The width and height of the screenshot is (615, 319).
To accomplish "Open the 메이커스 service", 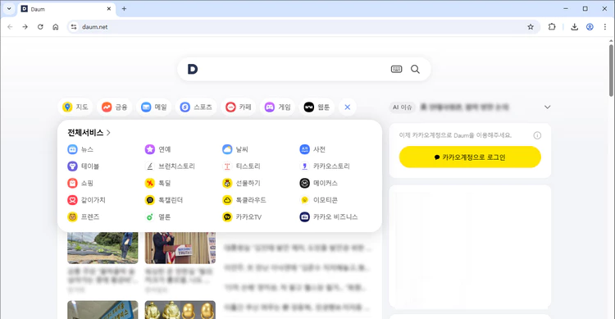I will click(318, 183).
